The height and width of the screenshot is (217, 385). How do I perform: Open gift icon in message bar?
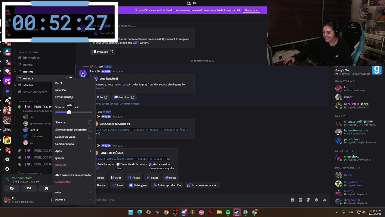[292, 200]
